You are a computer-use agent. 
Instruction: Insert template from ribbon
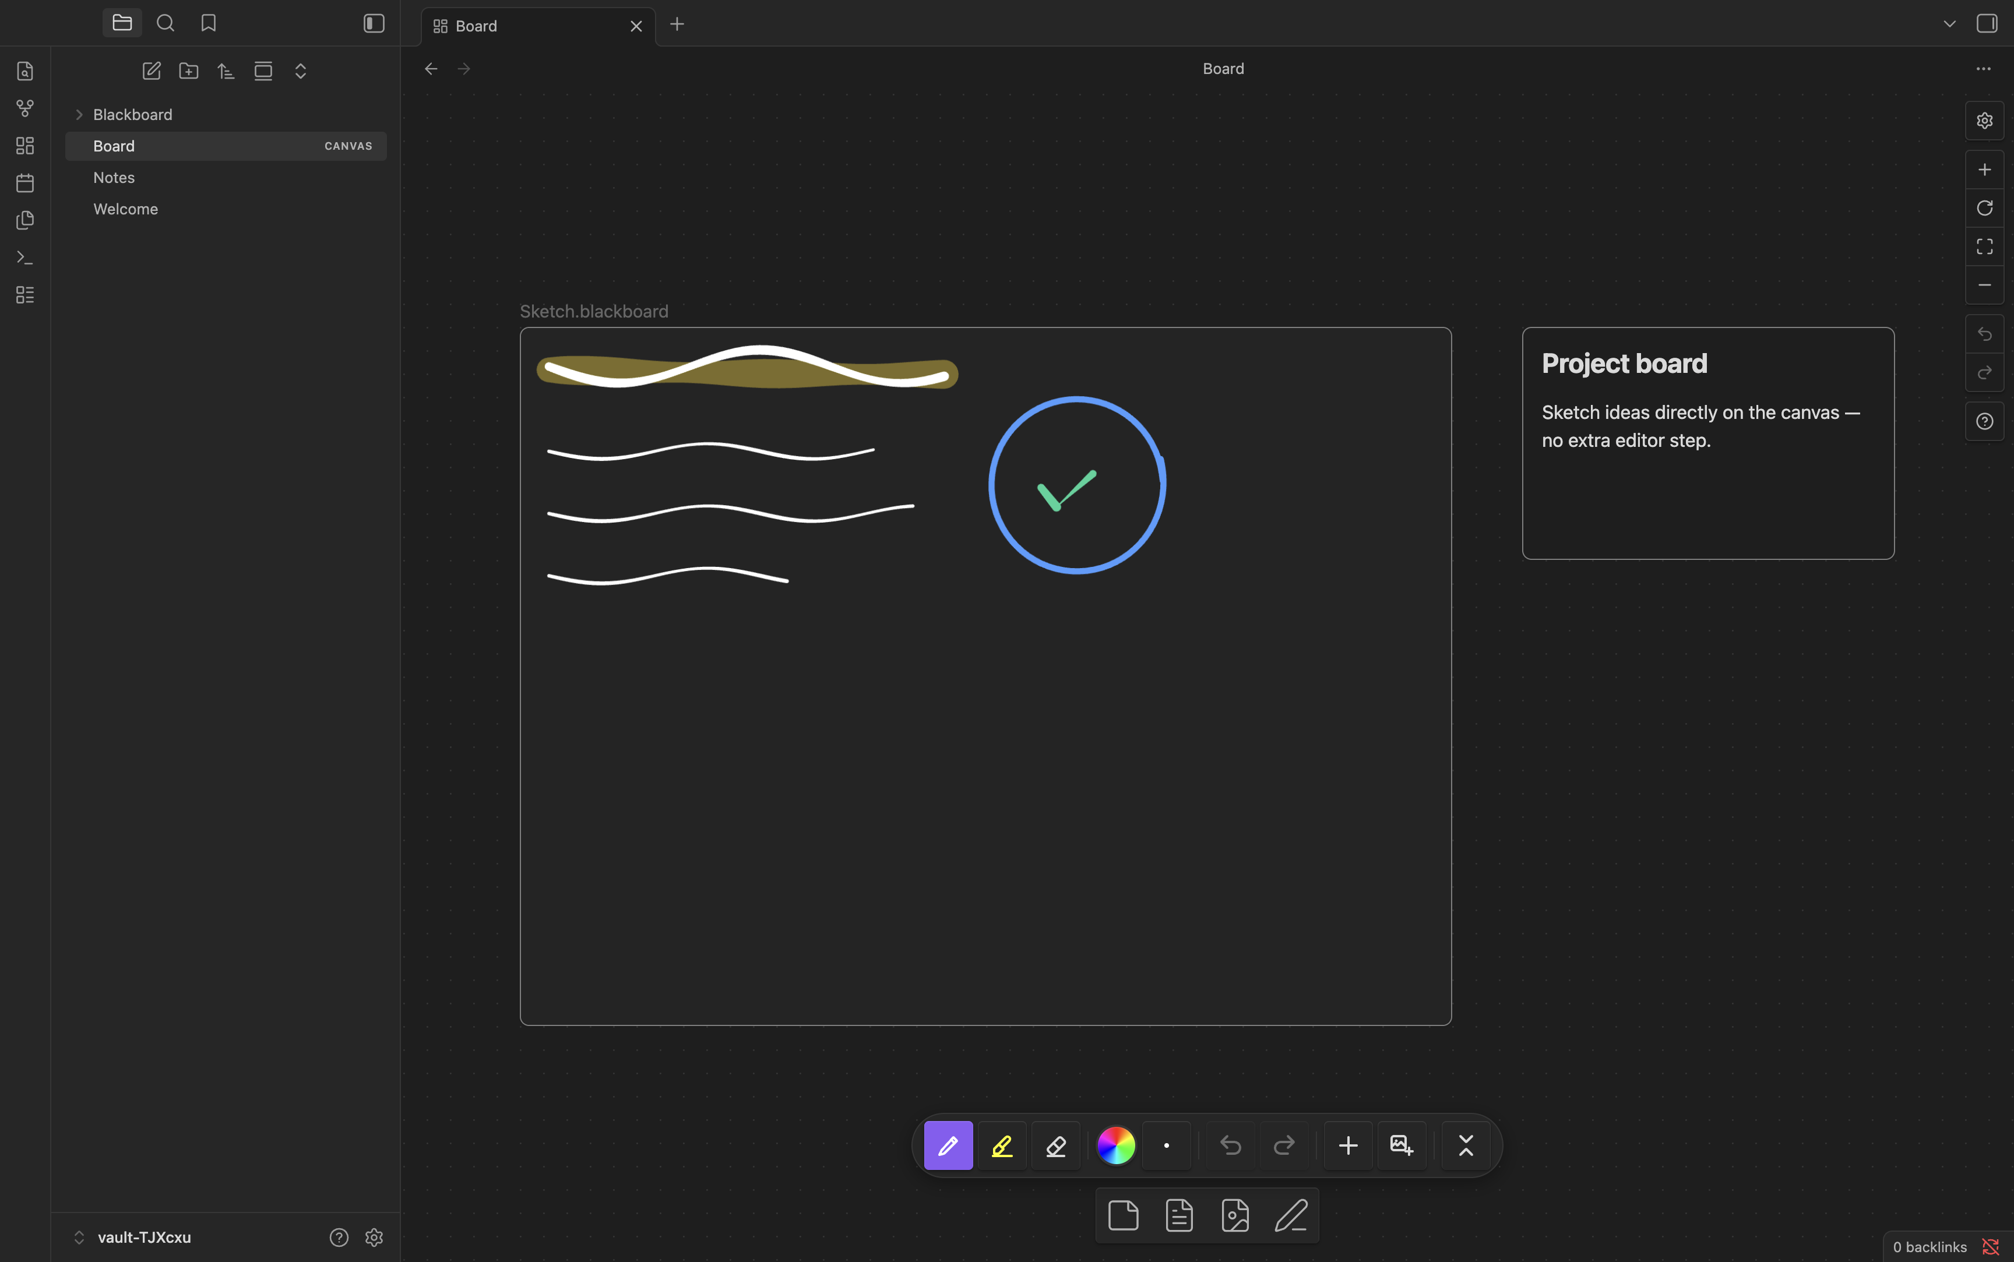(25, 220)
